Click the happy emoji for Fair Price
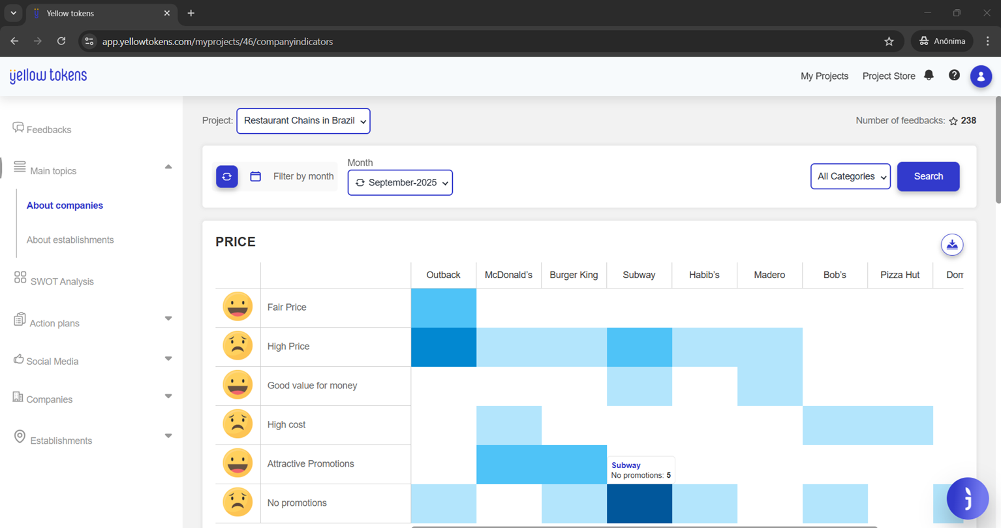Viewport: 1001px width, 528px height. 238,307
